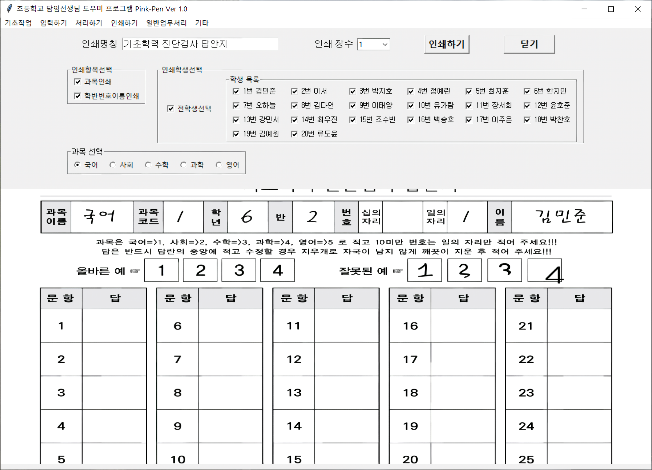Uncheck student 2번 이서
Screen dimensions: 652x470
294,91
